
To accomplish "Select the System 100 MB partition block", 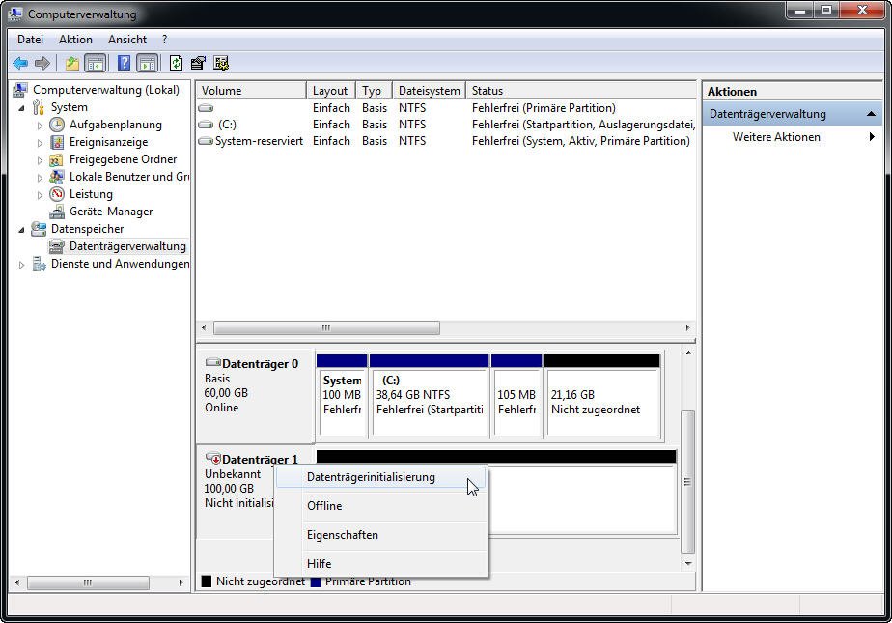I will (x=342, y=396).
